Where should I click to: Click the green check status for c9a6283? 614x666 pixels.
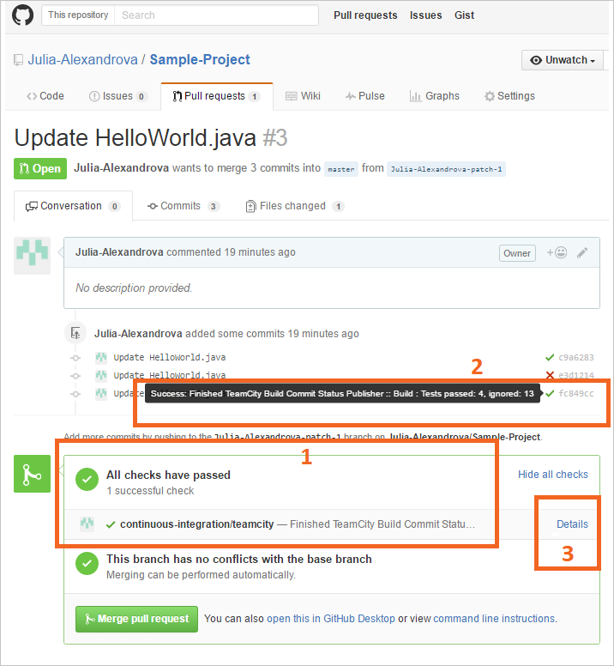point(550,357)
